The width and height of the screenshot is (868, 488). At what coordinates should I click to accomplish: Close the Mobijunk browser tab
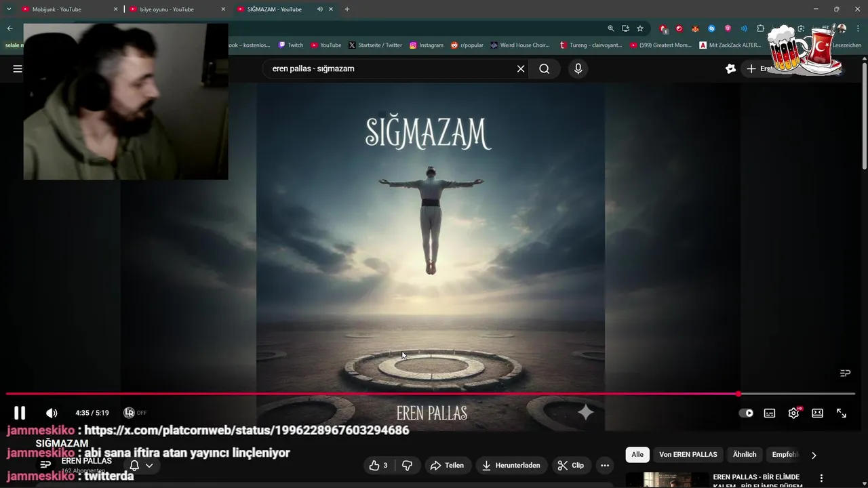point(115,9)
